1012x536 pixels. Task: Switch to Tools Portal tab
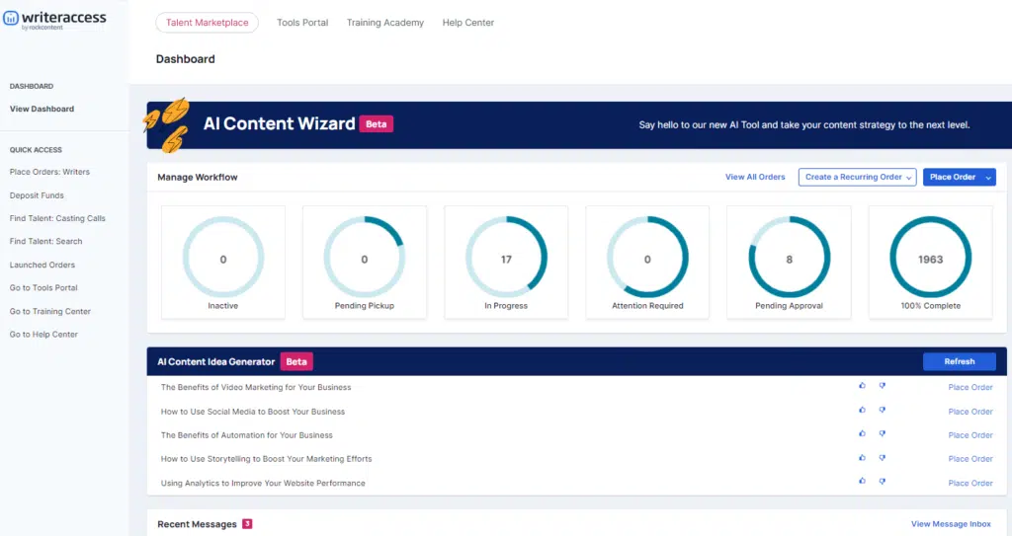[x=302, y=23]
